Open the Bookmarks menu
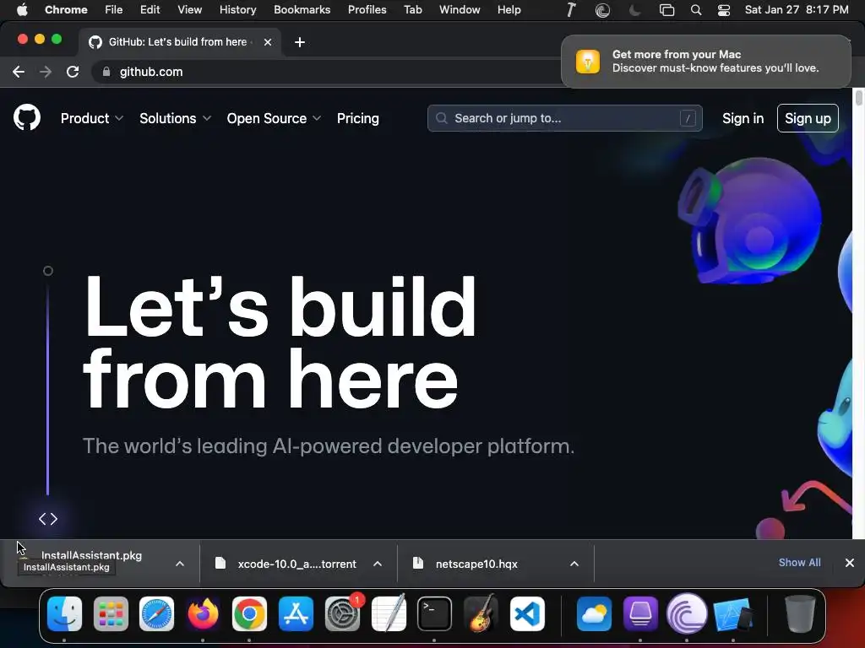Viewport: 865px width, 648px height. (x=302, y=9)
